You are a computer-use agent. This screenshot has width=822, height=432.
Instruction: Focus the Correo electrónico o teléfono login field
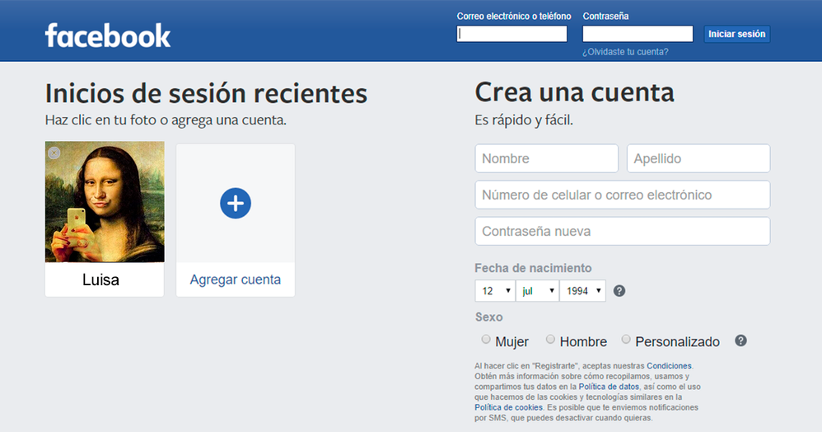coord(511,34)
